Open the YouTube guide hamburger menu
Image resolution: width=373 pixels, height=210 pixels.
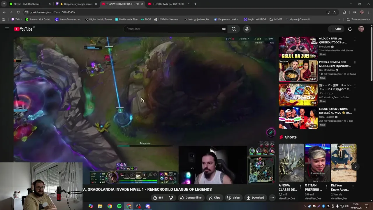(7, 29)
